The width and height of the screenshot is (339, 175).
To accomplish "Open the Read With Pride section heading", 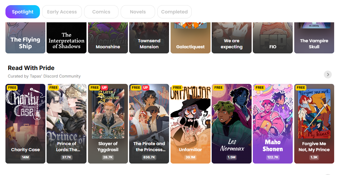I will [x=31, y=68].
